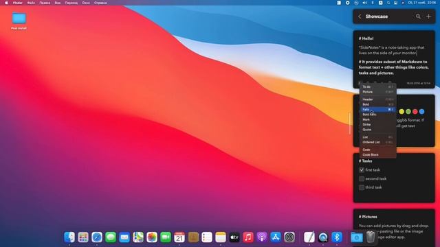Pick the yellow color circle

[401, 111]
